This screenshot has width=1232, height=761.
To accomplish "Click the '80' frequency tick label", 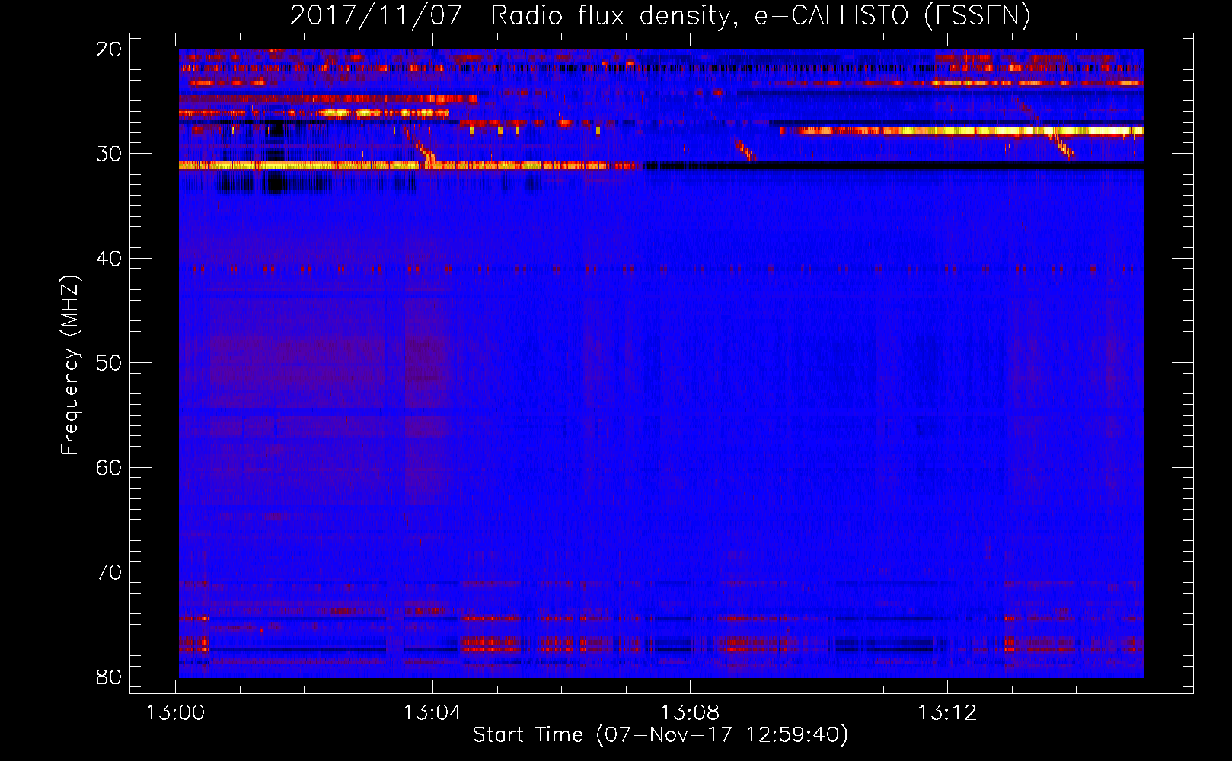I will (x=109, y=677).
